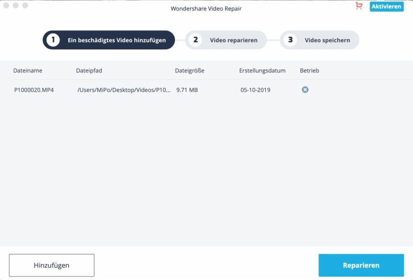This screenshot has width=413, height=280.
Task: Click the Wondershare Video Repair window title
Action: click(206, 8)
